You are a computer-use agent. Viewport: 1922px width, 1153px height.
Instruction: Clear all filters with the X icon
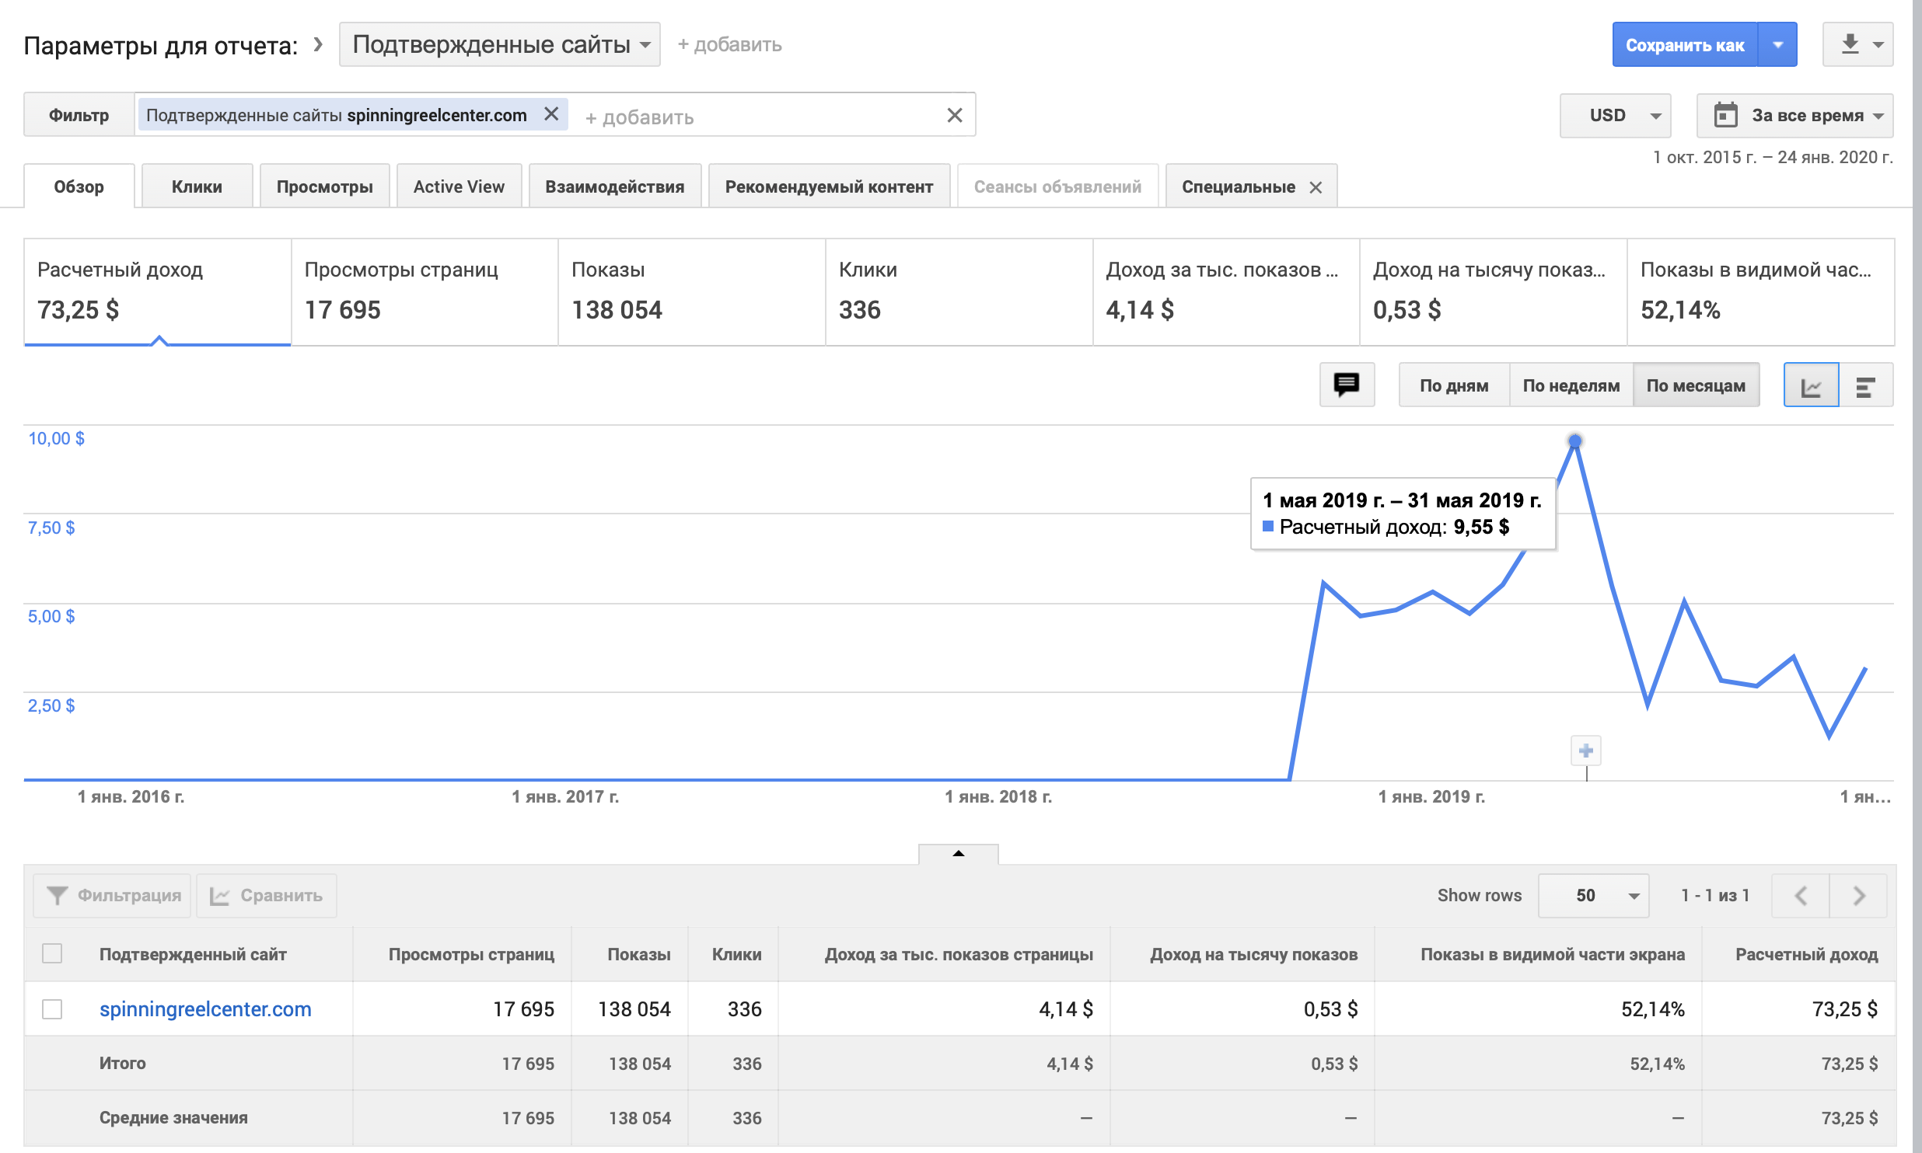tap(955, 115)
